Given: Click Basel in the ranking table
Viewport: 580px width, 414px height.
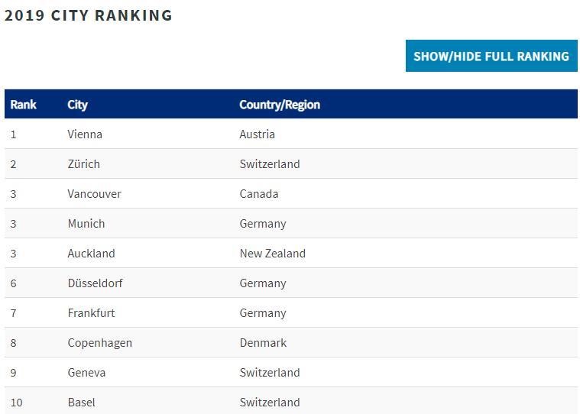Looking at the screenshot, I should pyautogui.click(x=81, y=403).
